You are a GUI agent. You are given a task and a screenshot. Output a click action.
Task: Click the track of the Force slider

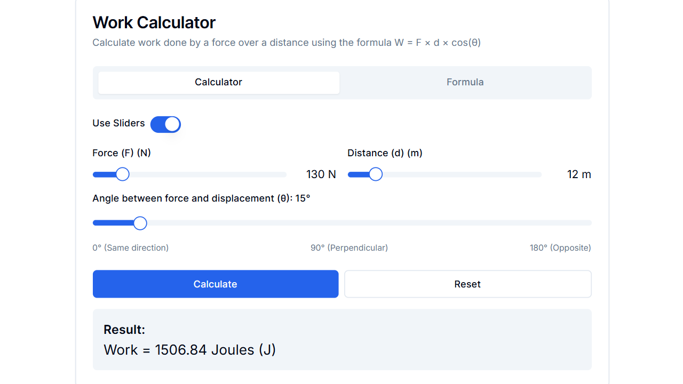click(x=213, y=174)
